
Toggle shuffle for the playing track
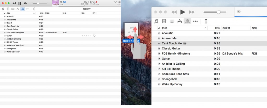[61, 2]
